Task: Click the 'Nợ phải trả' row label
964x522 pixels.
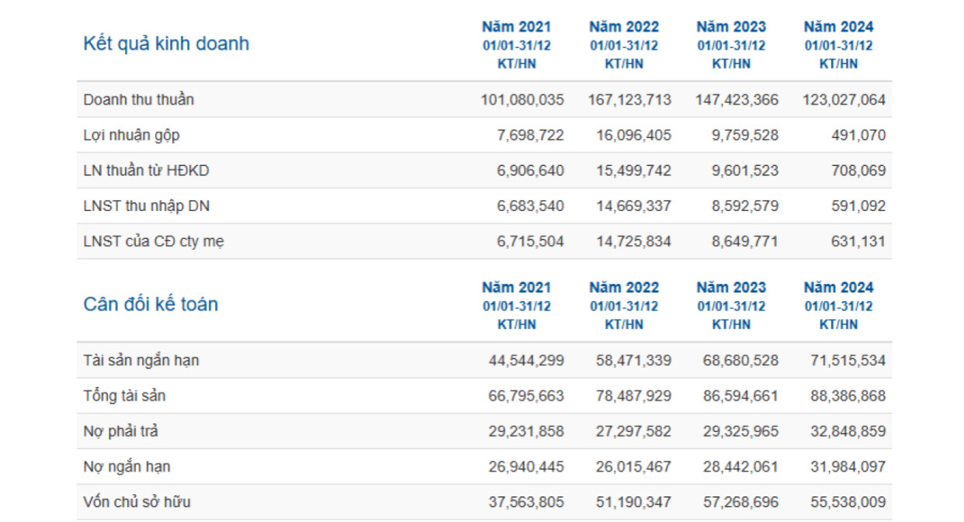Action: [120, 431]
